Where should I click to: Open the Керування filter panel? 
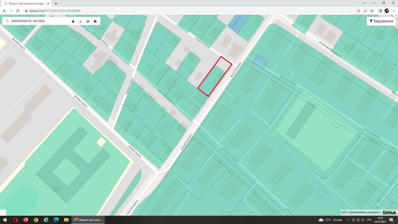click(x=381, y=21)
